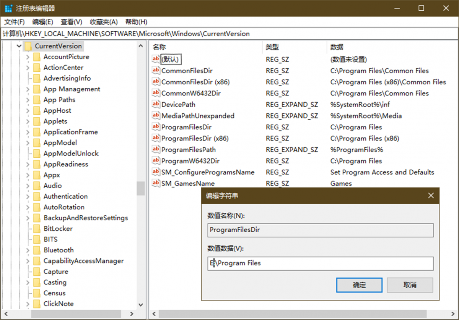This screenshot has height=320, width=459.
Task: Expand the CapabilityAccessManager key
Action: 28,260
